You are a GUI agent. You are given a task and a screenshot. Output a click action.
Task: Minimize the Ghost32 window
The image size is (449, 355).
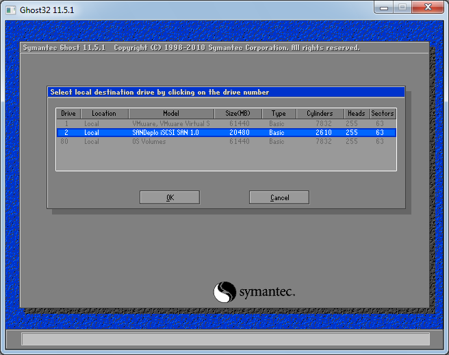[x=384, y=8]
